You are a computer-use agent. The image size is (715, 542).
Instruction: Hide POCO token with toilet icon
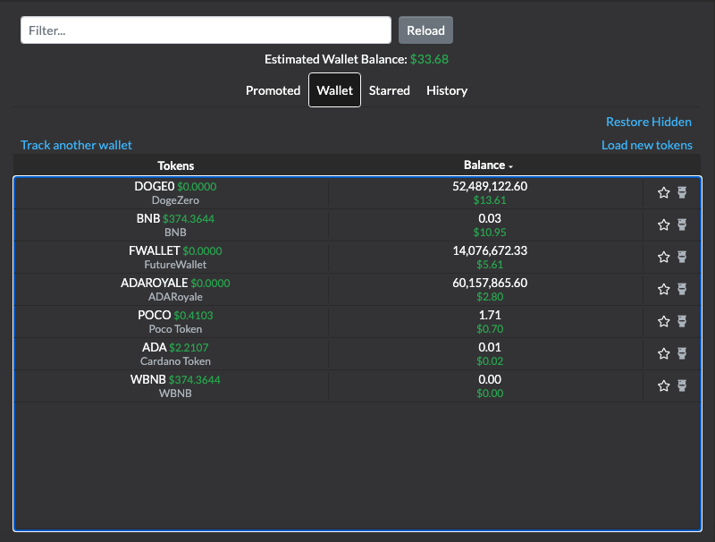click(682, 321)
